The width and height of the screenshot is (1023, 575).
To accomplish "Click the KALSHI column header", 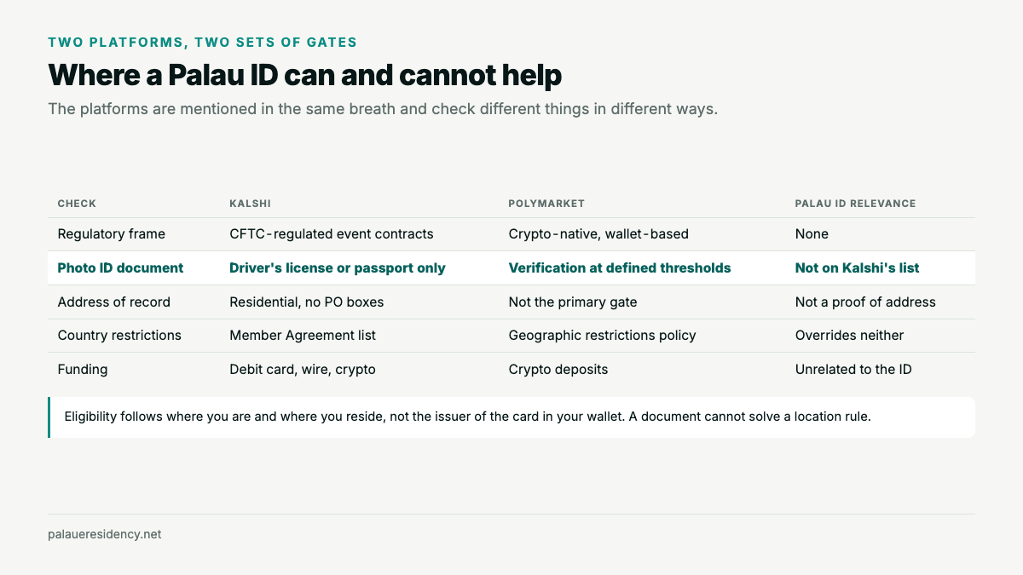I will 250,204.
